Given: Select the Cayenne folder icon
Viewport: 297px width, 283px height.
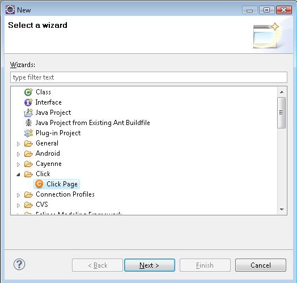Looking at the screenshot, I should 28,164.
